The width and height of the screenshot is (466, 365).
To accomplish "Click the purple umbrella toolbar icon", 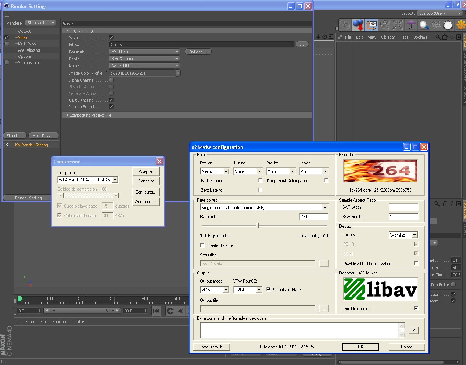I will point(411,25).
